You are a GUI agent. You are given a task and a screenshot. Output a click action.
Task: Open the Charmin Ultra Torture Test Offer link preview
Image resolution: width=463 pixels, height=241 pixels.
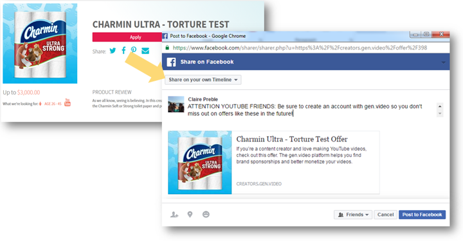tap(274, 163)
